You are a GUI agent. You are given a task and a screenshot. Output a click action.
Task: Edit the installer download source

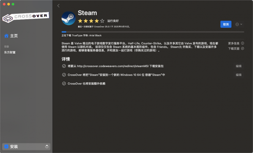238,66
